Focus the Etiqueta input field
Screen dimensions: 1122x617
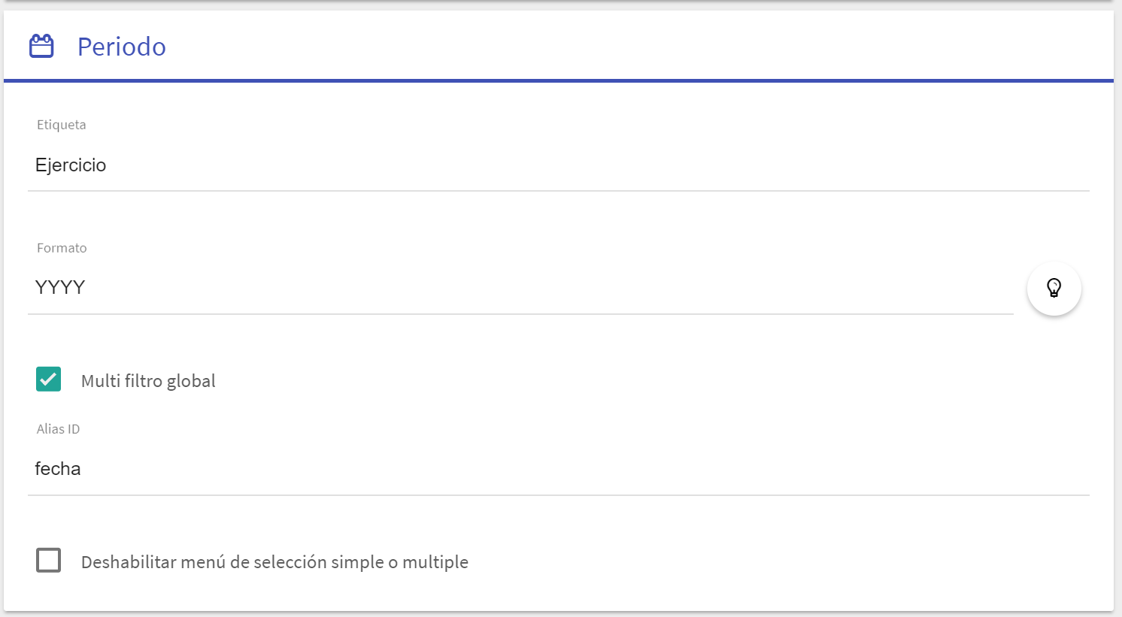point(559,165)
